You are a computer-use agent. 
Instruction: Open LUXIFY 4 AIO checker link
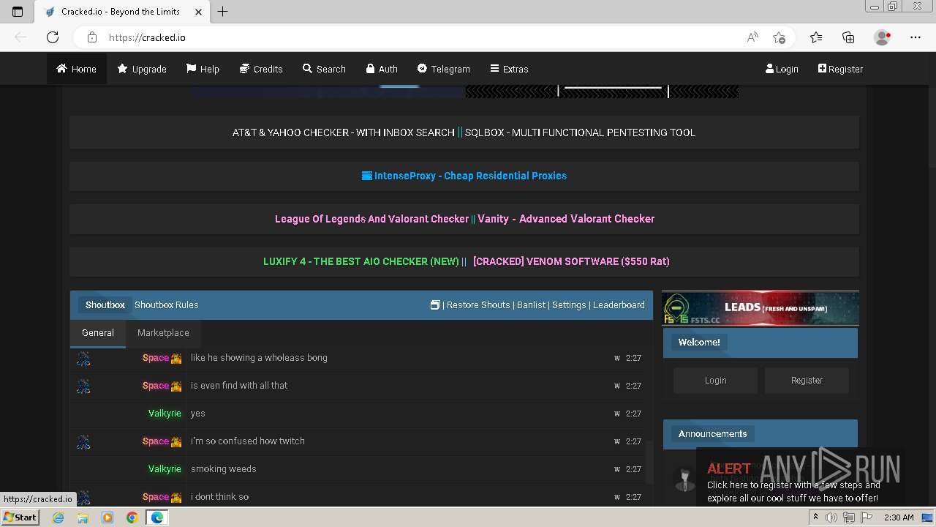point(361,261)
